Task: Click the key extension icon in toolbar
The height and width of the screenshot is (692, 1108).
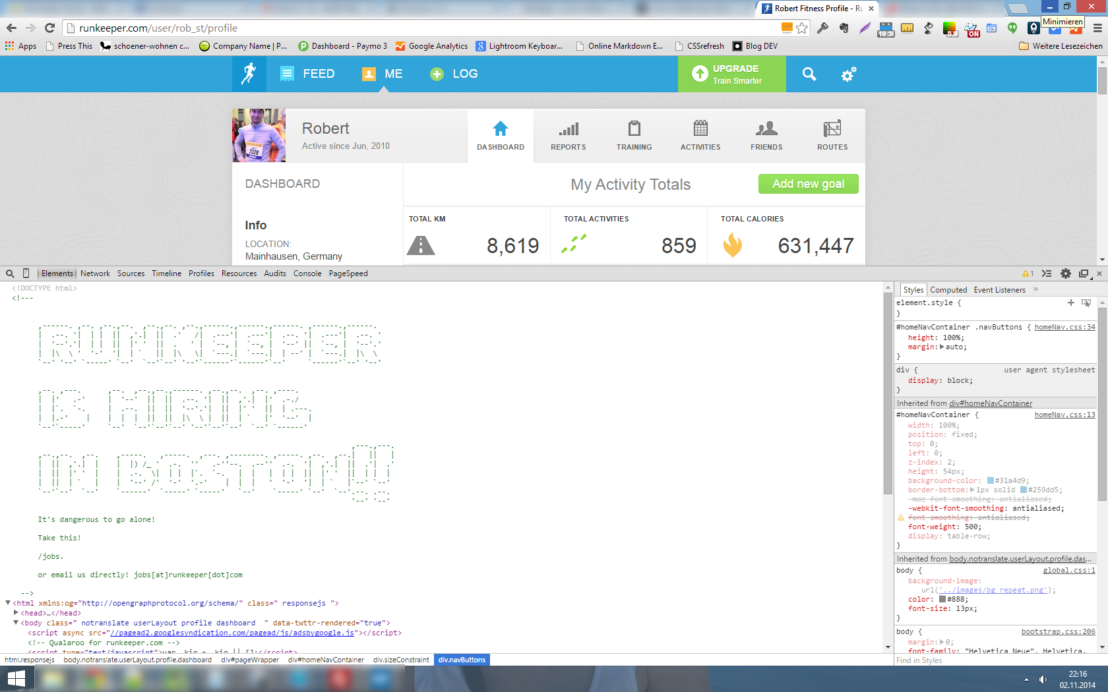Action: [822, 28]
